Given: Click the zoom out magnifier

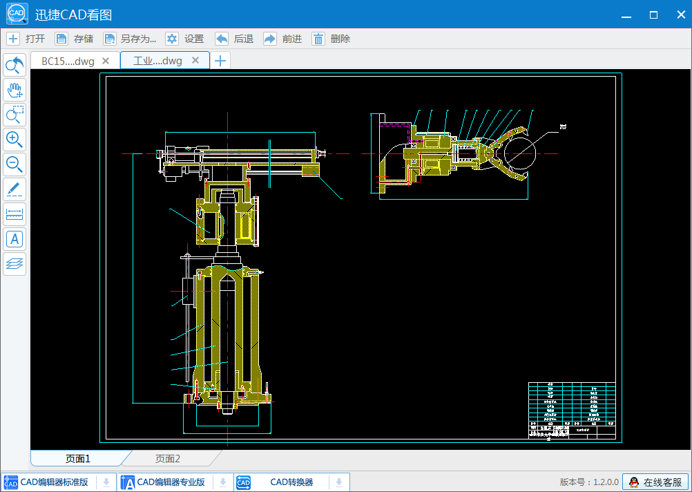Looking at the screenshot, I should 15,164.
